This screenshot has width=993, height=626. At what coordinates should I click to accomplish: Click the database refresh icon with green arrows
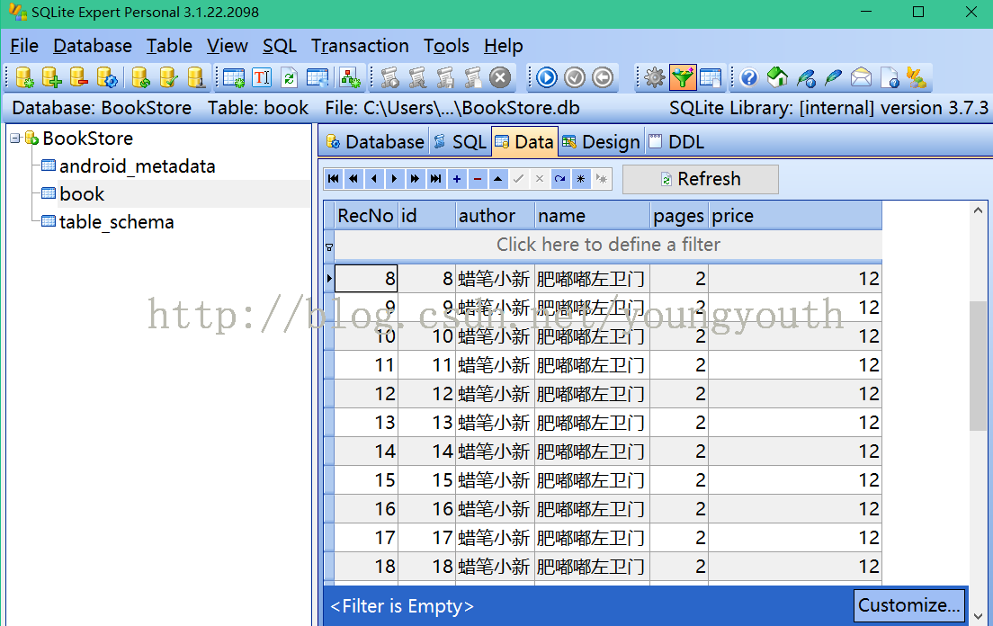coord(140,78)
